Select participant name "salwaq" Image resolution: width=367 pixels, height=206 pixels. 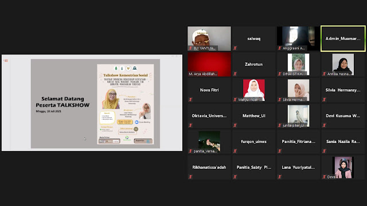253,38
